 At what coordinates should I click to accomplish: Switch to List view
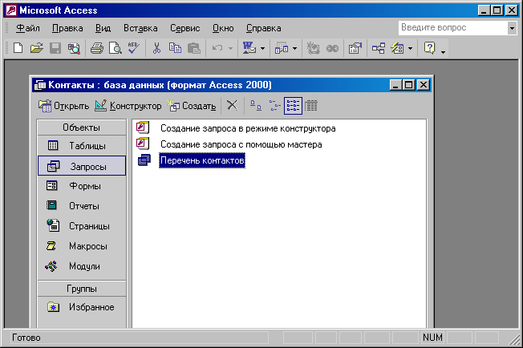point(294,106)
